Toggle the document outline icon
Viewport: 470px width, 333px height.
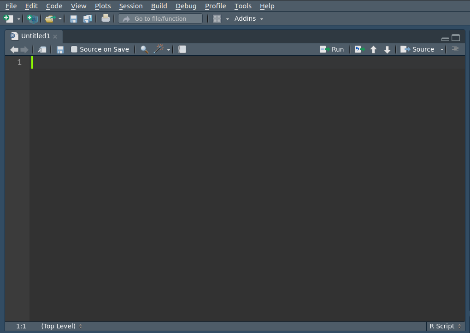point(455,49)
